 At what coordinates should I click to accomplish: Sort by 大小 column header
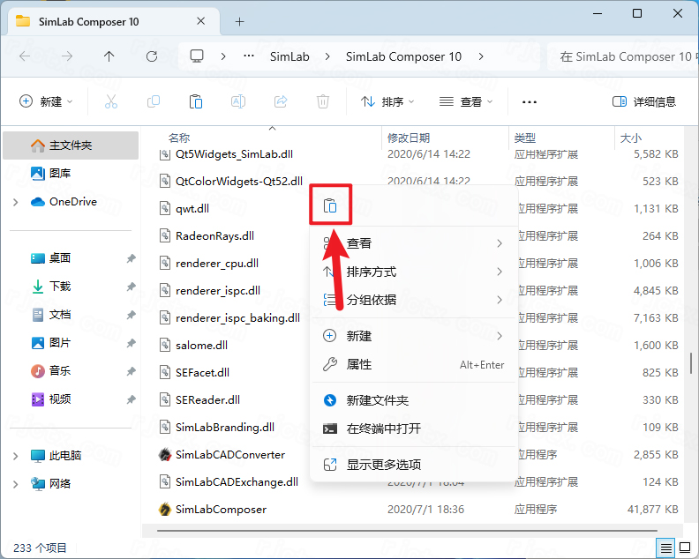[x=631, y=138]
